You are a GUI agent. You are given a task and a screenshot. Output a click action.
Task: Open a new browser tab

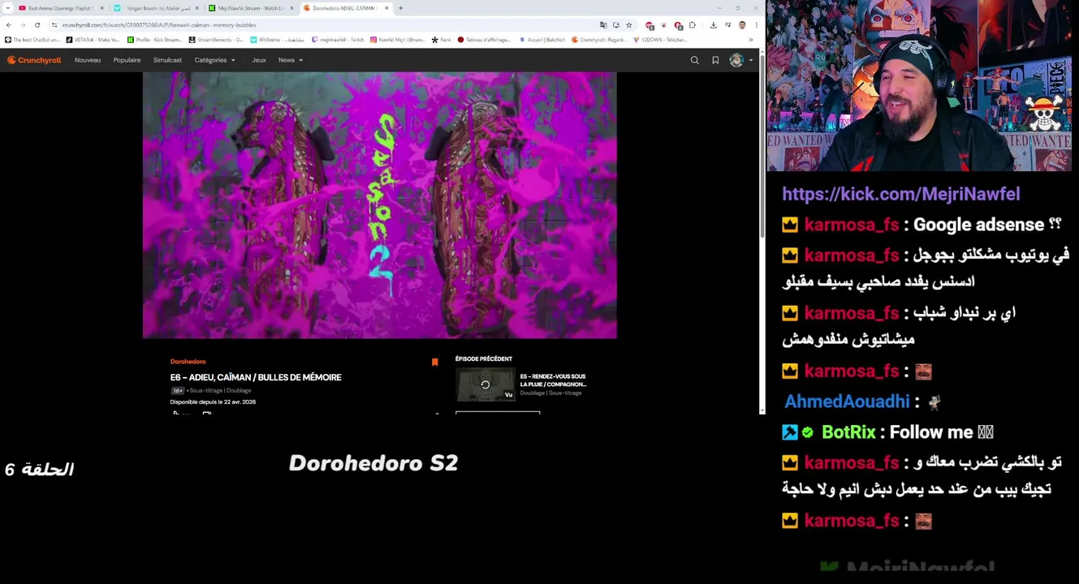400,8
